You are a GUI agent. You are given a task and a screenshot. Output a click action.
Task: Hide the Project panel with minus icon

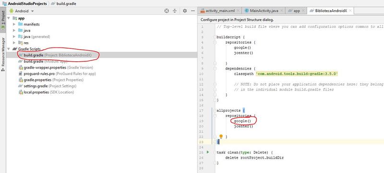(x=193, y=11)
